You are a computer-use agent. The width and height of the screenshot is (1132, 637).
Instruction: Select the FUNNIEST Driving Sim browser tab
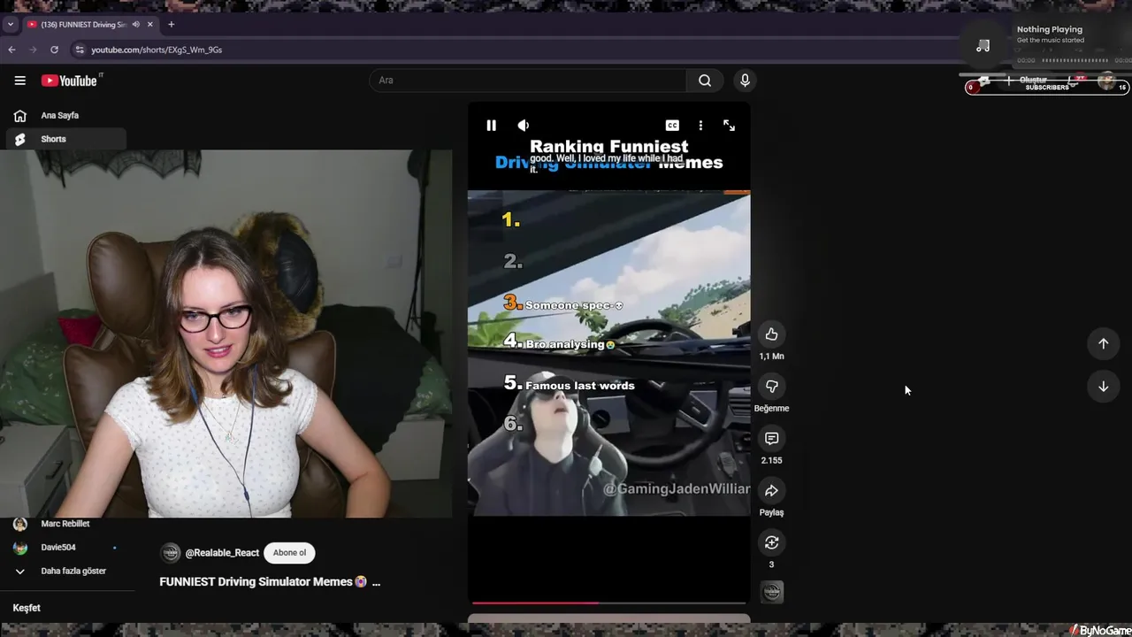[90, 24]
